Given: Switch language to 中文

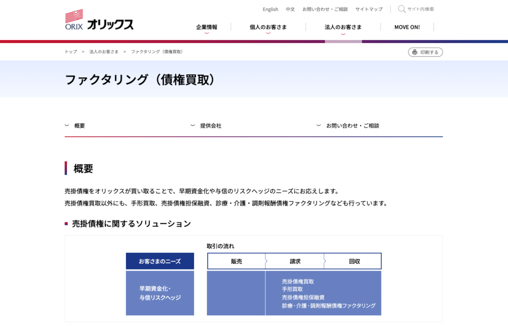Looking at the screenshot, I should (290, 9).
